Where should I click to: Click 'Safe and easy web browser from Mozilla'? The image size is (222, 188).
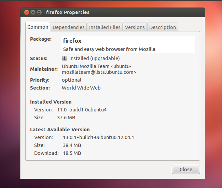pyautogui.click(x=109, y=49)
